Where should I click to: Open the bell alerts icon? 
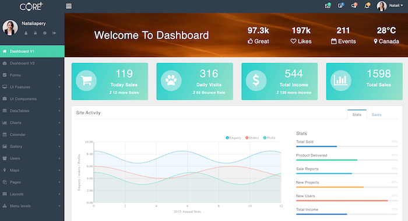tap(367, 5)
